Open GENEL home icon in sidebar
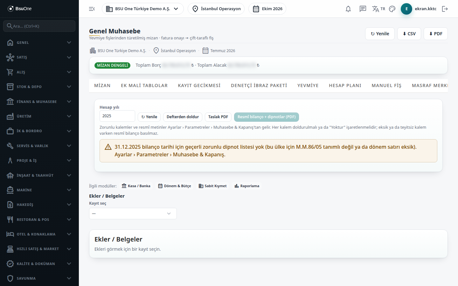 click(10, 43)
